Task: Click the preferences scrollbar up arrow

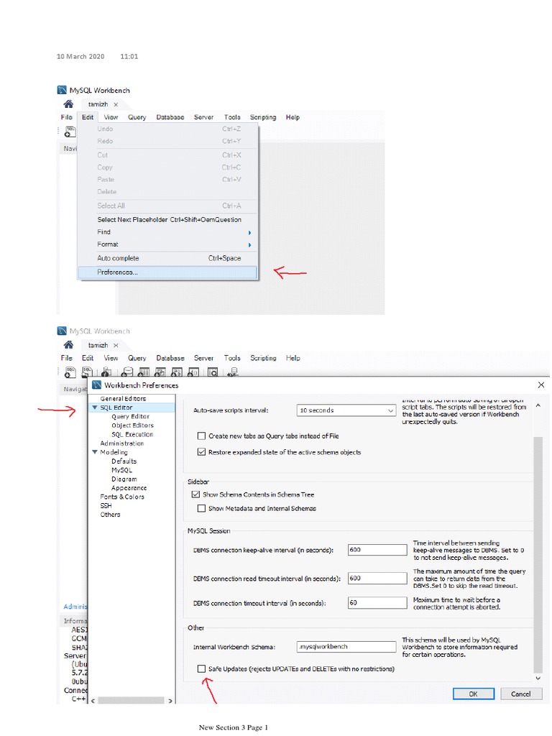Action: click(x=538, y=405)
